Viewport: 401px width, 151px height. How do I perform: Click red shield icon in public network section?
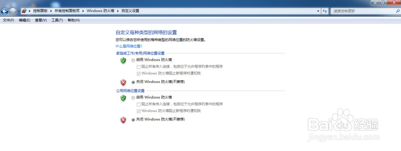click(x=124, y=120)
